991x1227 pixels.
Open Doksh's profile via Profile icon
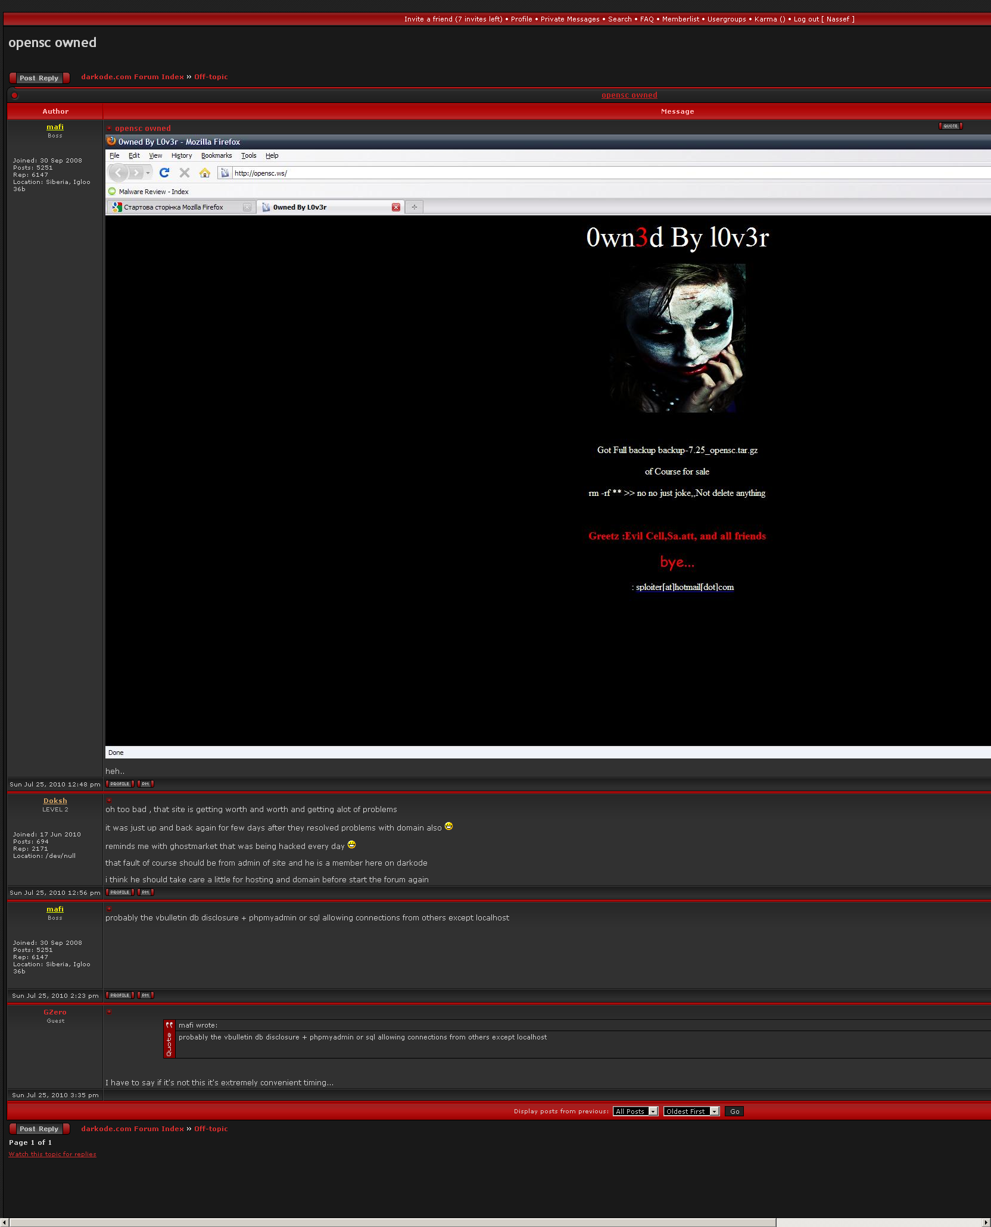(120, 892)
